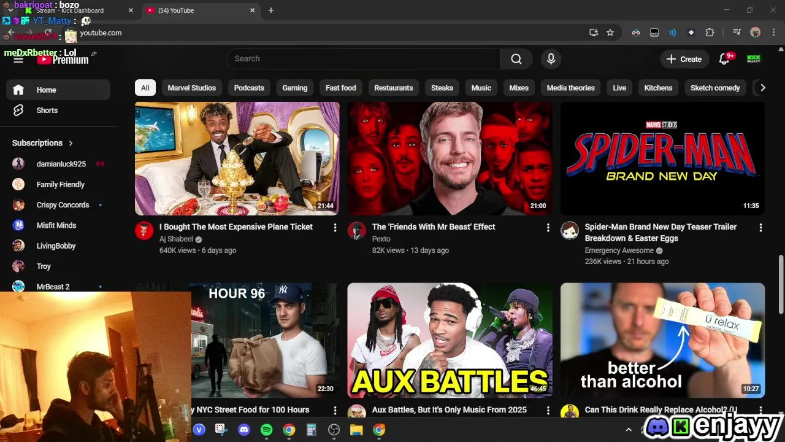Open File Explorer from the taskbar

tap(356, 430)
